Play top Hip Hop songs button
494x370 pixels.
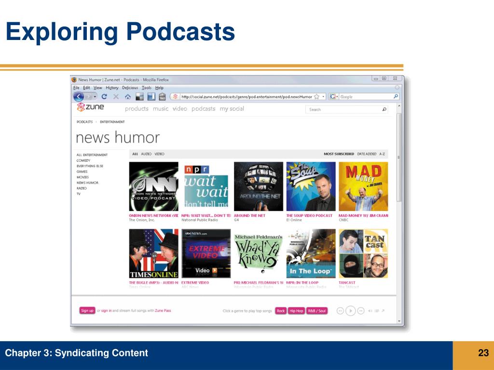pyautogui.click(x=296, y=311)
